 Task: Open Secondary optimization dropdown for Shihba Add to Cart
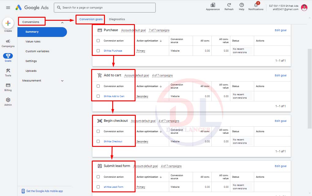click(143, 96)
